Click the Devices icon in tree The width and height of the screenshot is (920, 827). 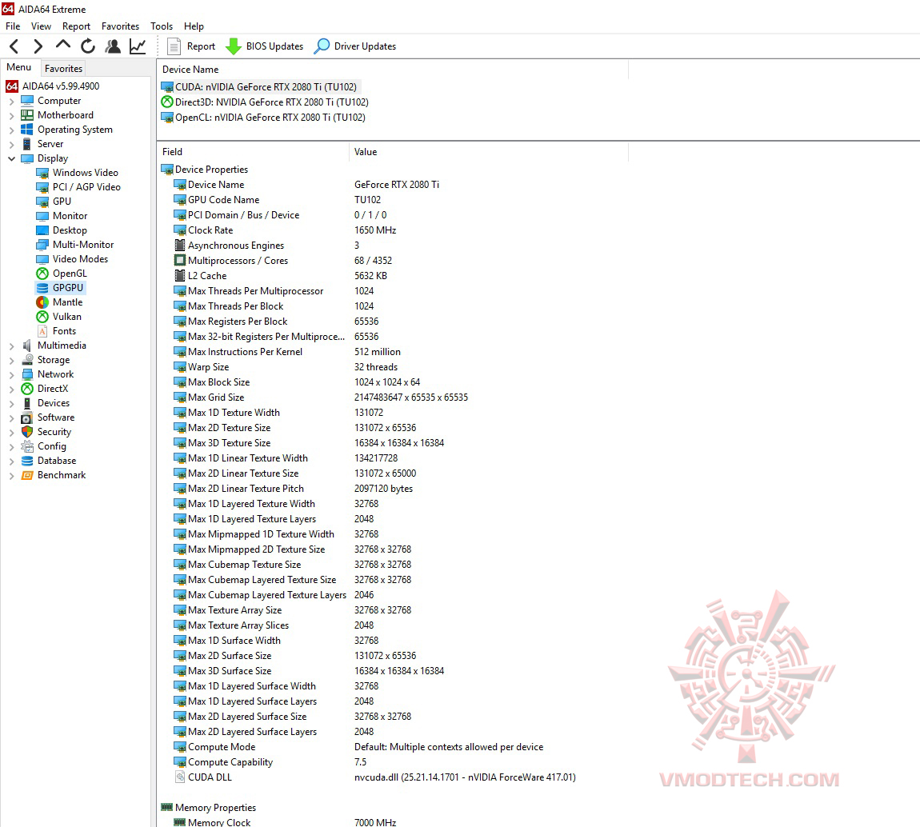pyautogui.click(x=27, y=404)
